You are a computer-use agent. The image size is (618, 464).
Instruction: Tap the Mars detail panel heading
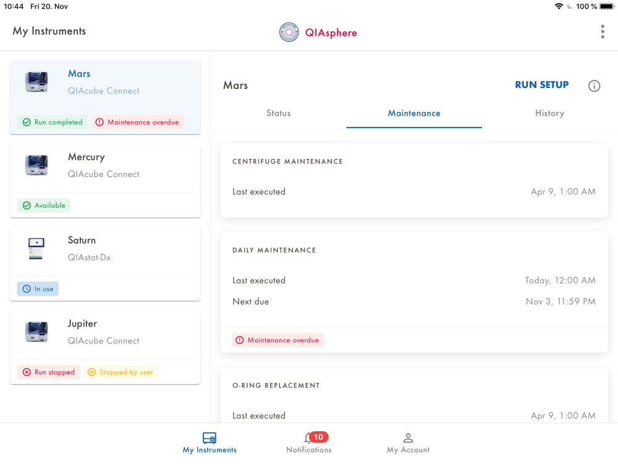[x=235, y=85]
